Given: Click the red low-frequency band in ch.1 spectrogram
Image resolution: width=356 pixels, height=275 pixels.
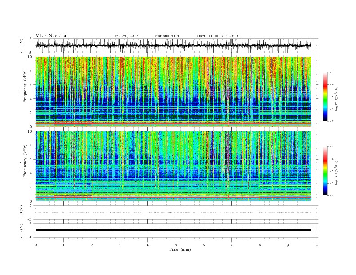Looking at the screenshot, I should [173, 123].
